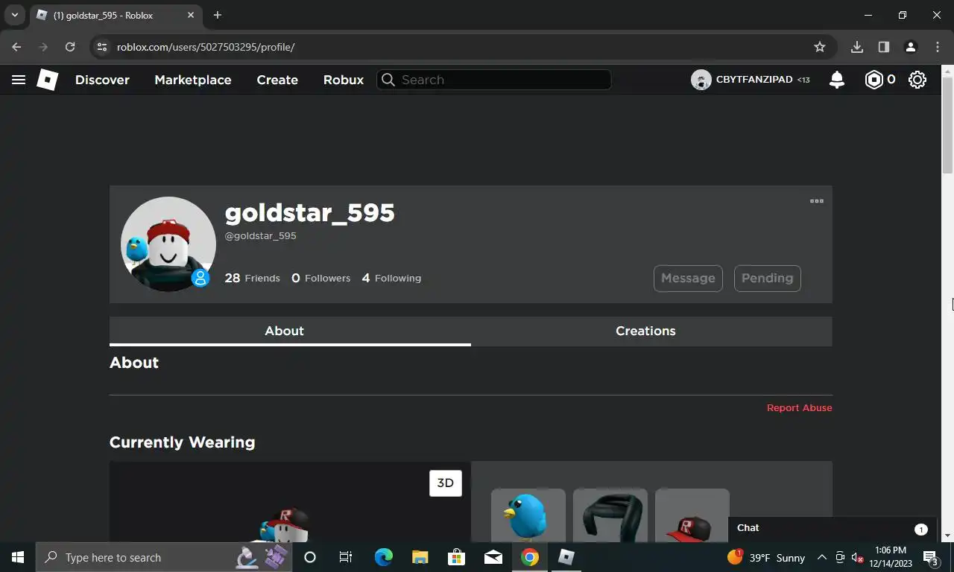Show hidden system tray icons
Screen dimensions: 954x572
coord(822,557)
